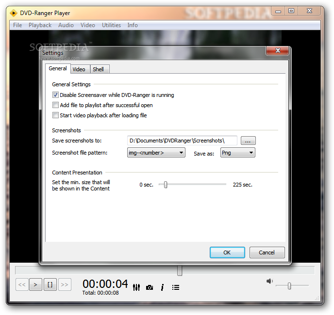Screen dimensions: 334x315
Task: Skip forward with the >> button
Action: pyautogui.click(x=65, y=284)
